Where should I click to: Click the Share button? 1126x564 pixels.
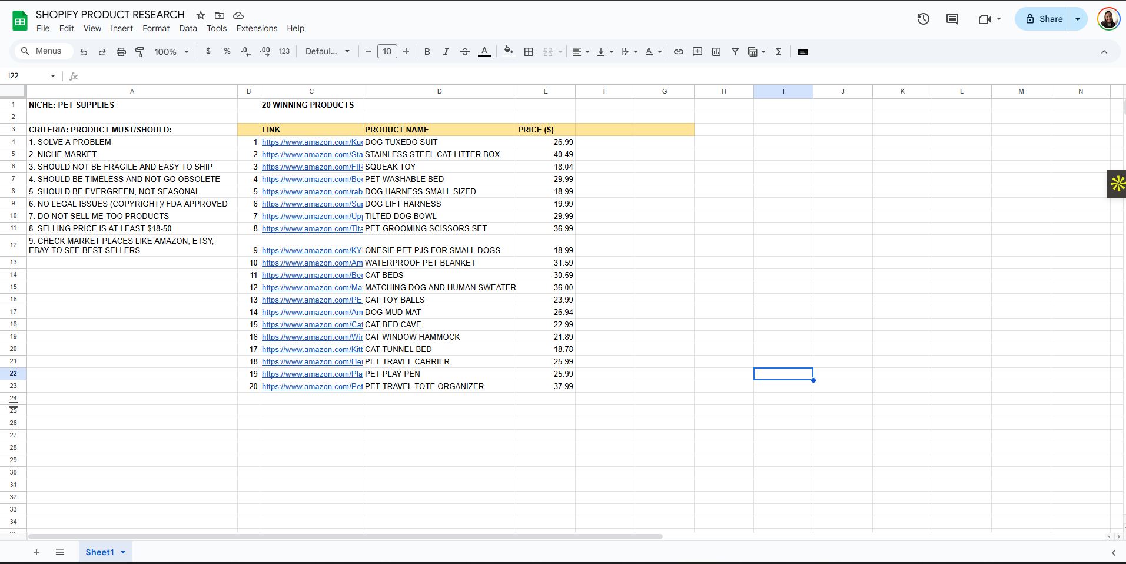click(x=1044, y=19)
